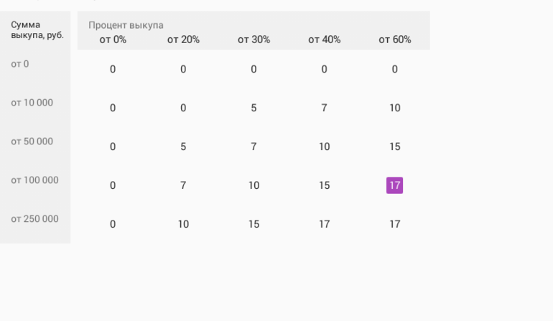
Task: Click the 'от 60%' column header
Action: tap(394, 39)
